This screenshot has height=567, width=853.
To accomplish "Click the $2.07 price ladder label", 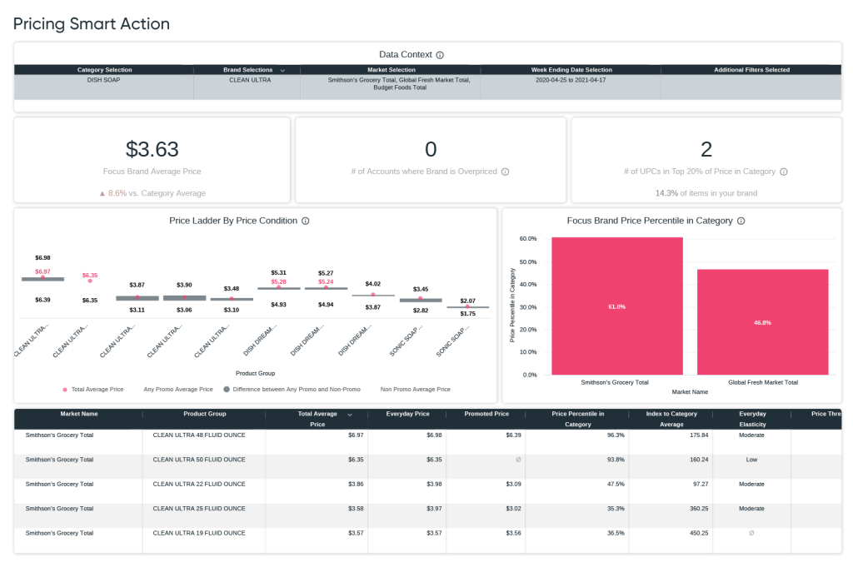I will click(467, 301).
